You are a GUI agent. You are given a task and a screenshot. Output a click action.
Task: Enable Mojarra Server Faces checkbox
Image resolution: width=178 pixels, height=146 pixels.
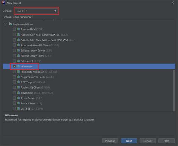pos(14,77)
